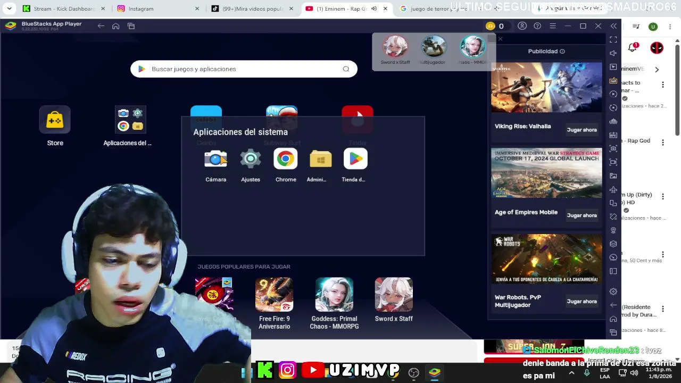Click the taskbar microphone icon
681x383 pixels.
(587, 373)
